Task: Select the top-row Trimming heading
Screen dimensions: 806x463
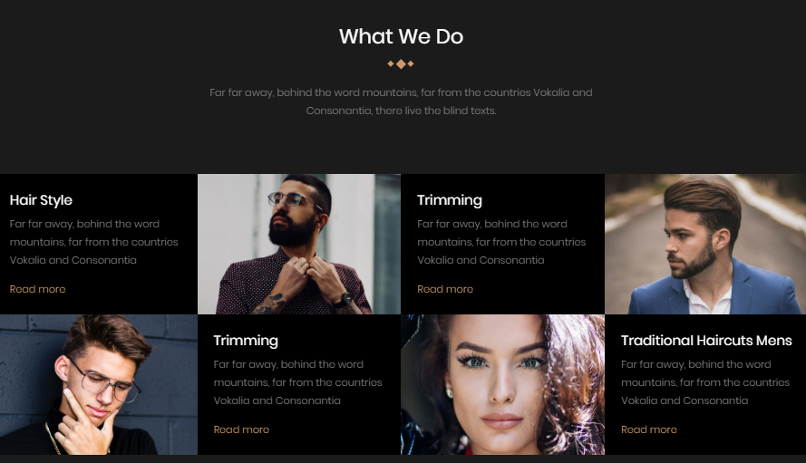Action: point(450,200)
